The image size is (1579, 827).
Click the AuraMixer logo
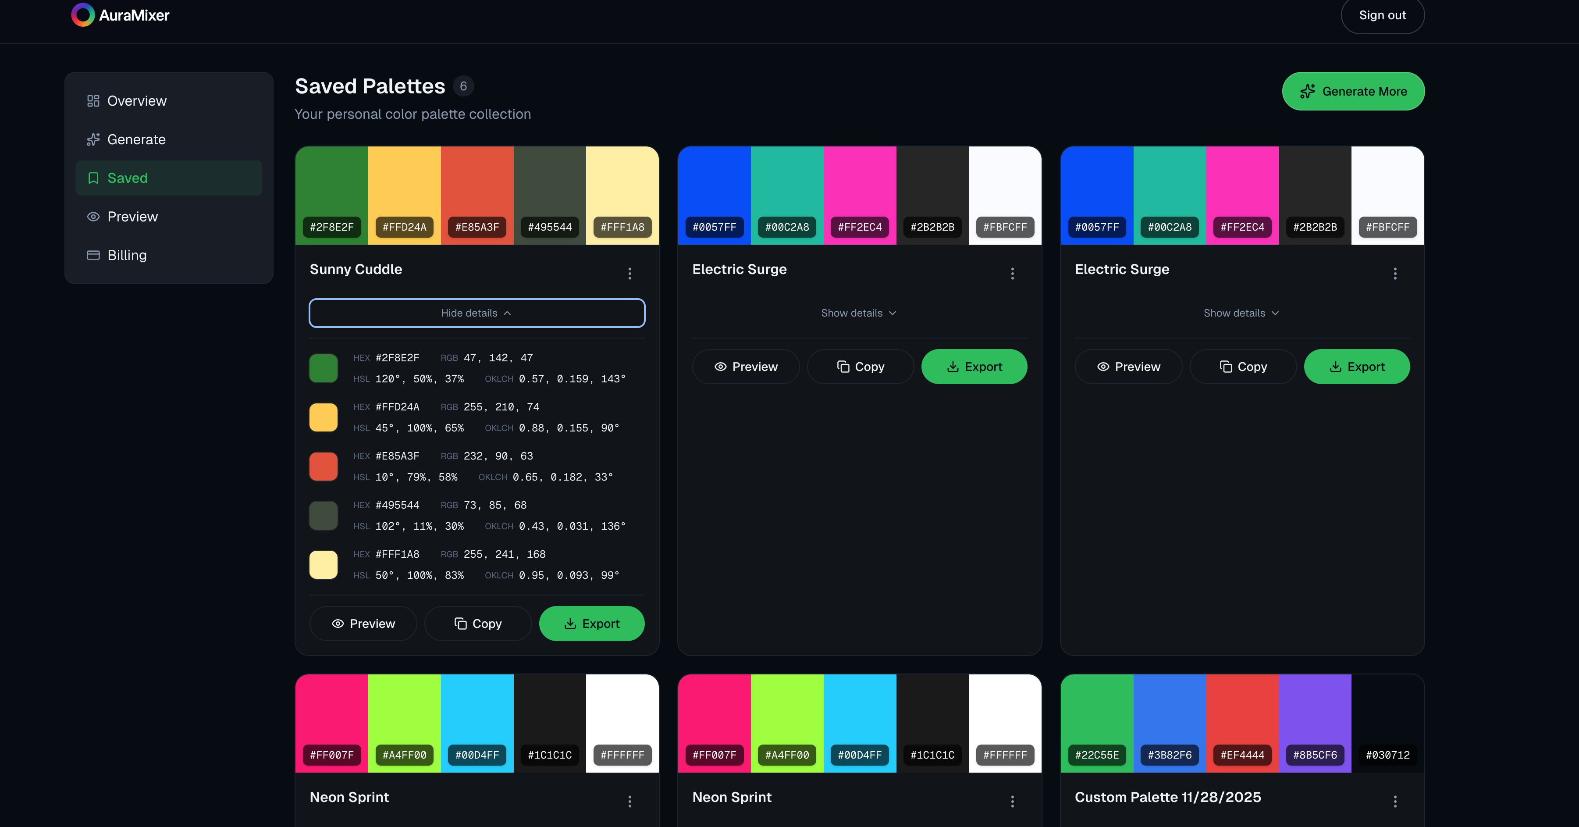pos(120,15)
